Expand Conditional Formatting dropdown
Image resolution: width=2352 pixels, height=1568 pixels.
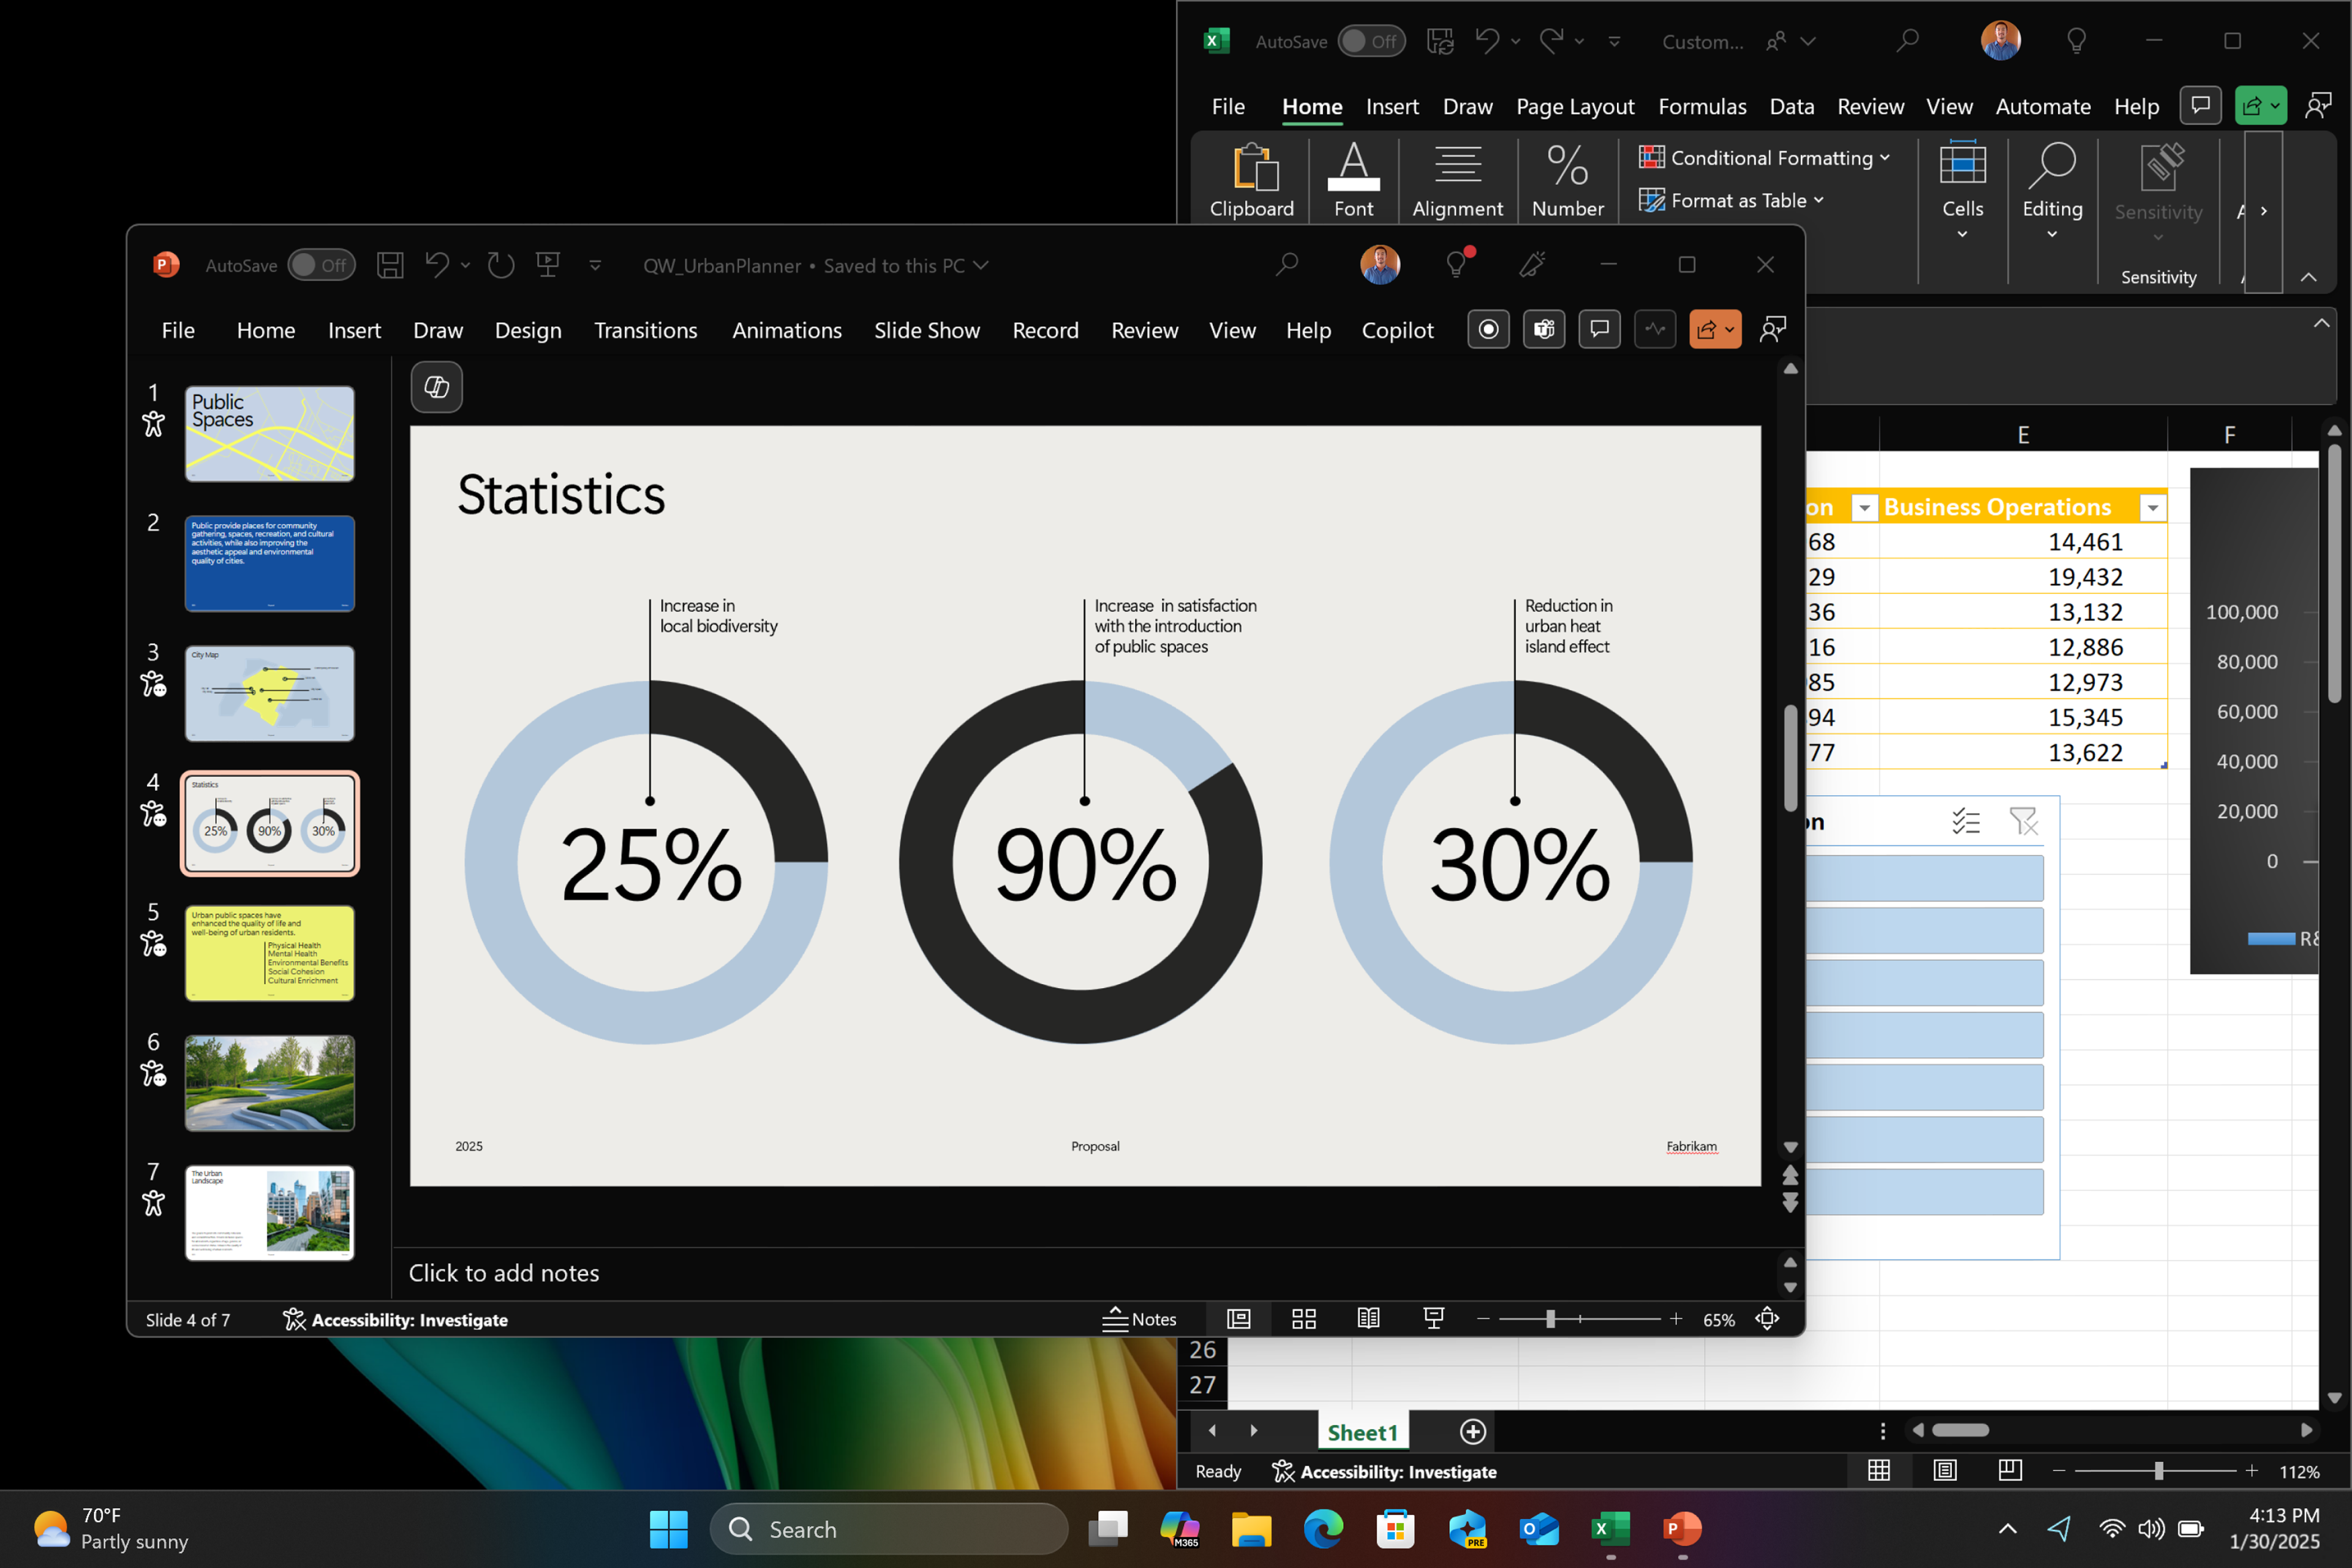(1884, 158)
